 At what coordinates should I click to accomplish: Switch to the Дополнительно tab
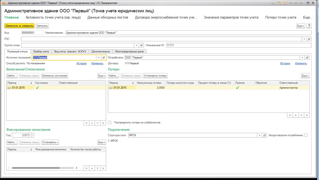point(100,51)
